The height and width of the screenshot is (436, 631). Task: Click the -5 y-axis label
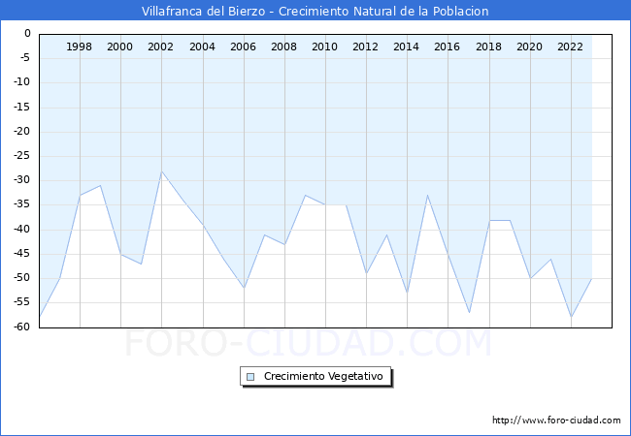tap(24, 58)
